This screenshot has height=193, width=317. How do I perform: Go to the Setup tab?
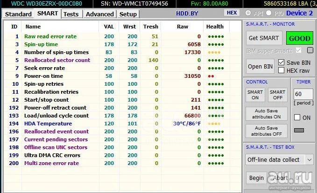click(x=128, y=14)
